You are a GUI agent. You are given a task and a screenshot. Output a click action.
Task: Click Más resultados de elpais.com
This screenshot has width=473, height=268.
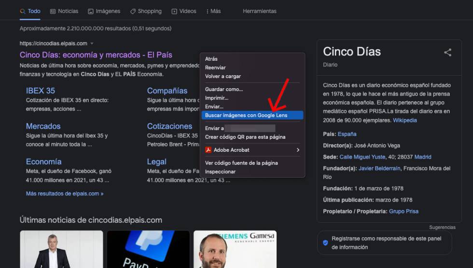65,194
